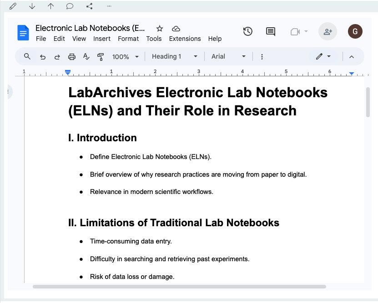Open the Extensions menu
The height and width of the screenshot is (303, 378).
185,39
